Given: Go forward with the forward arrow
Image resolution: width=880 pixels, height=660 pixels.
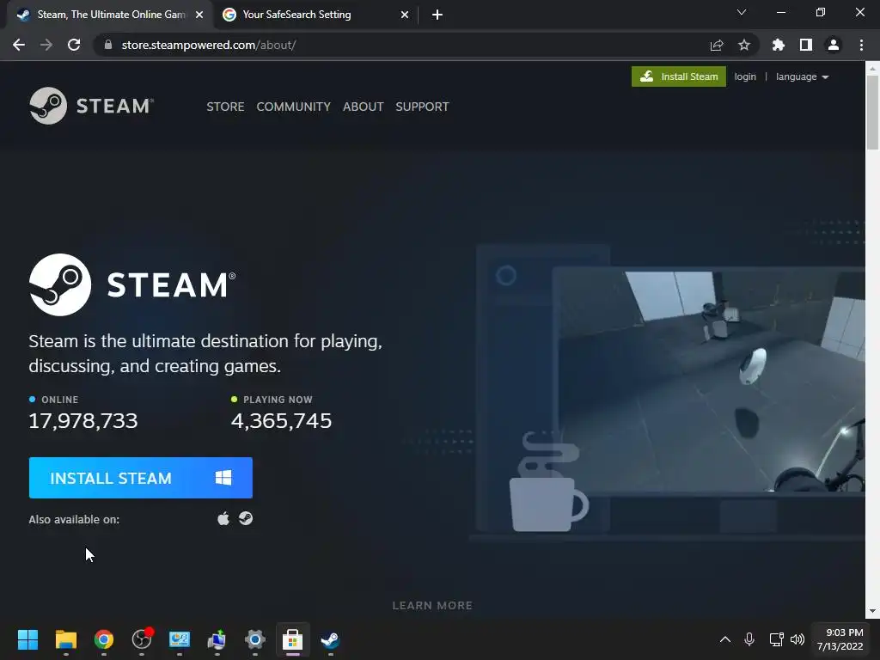Looking at the screenshot, I should (46, 45).
